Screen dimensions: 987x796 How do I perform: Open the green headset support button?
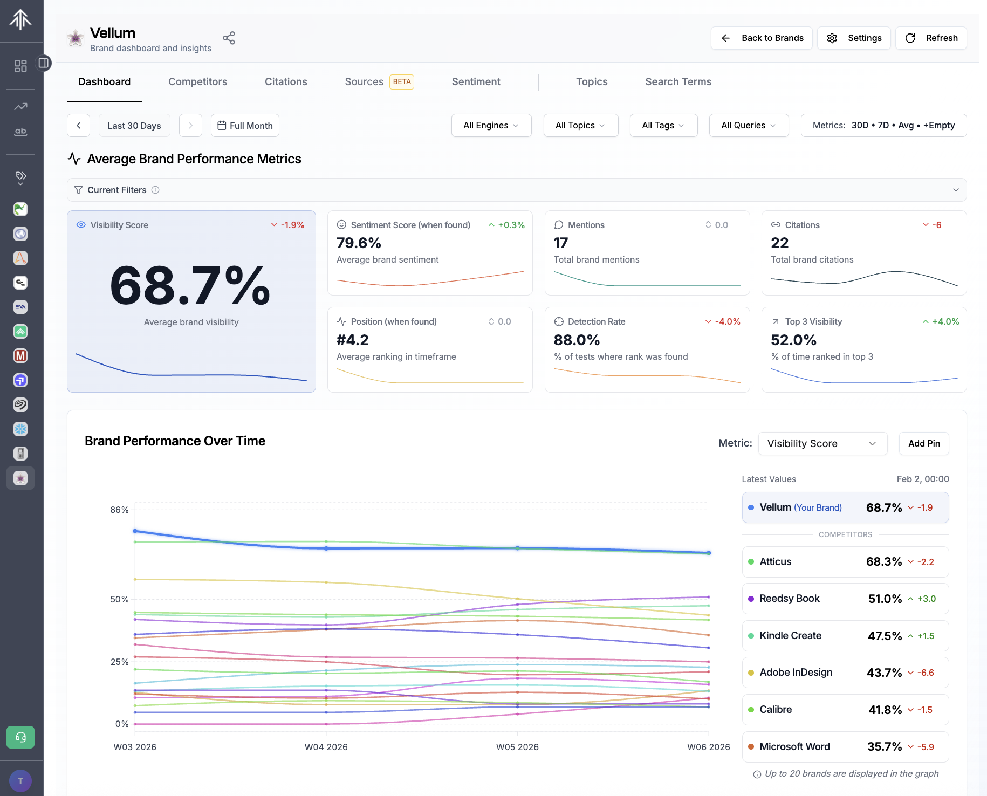pyautogui.click(x=20, y=737)
